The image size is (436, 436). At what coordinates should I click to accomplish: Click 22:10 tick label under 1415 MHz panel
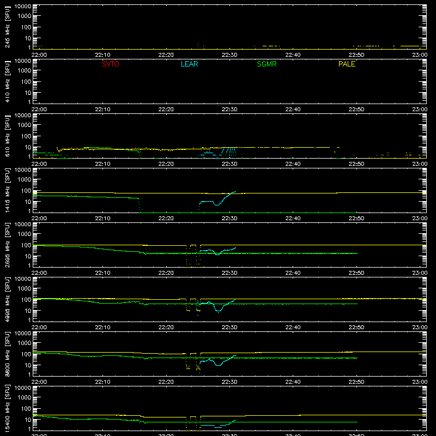click(x=102, y=219)
